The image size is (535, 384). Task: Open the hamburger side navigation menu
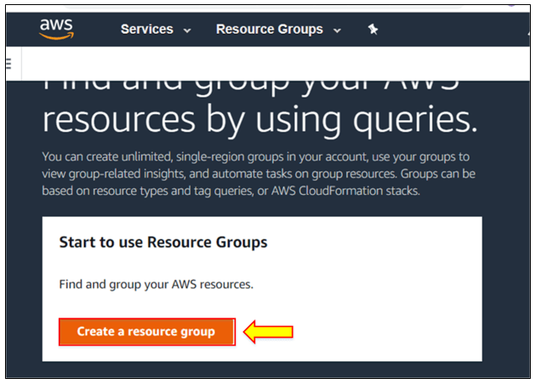pos(8,64)
